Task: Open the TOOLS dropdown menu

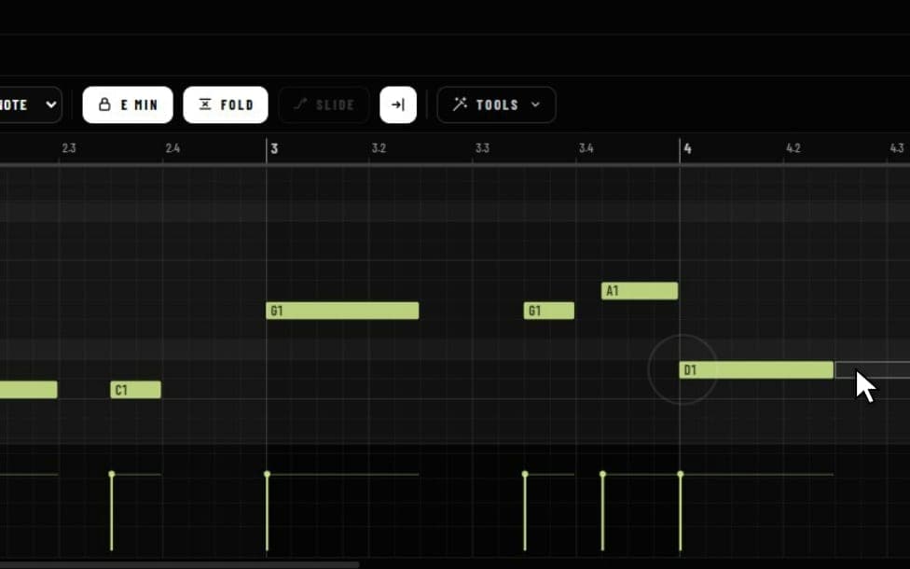Action: click(497, 105)
